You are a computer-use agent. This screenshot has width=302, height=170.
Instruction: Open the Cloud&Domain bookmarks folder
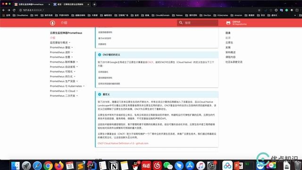point(160,15)
